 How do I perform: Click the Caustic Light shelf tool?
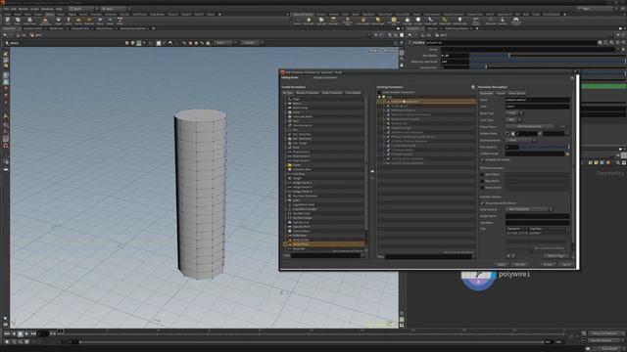(x=431, y=20)
